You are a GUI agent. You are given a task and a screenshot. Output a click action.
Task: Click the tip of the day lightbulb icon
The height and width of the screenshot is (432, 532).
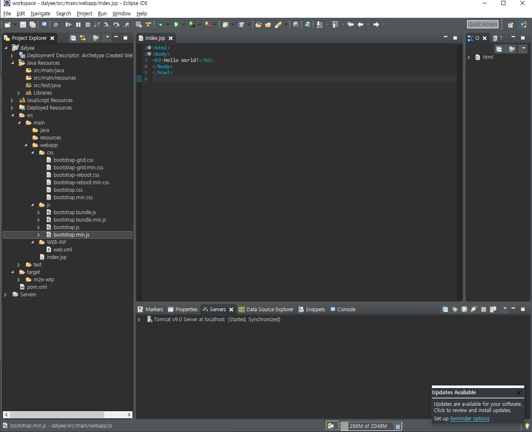coord(527,426)
